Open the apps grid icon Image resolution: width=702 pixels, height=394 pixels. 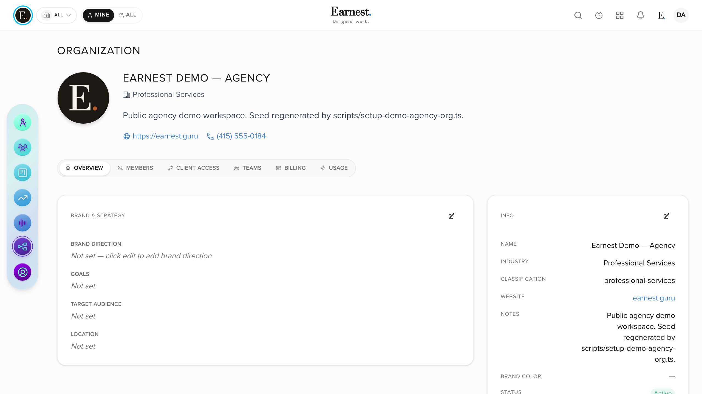(x=619, y=15)
